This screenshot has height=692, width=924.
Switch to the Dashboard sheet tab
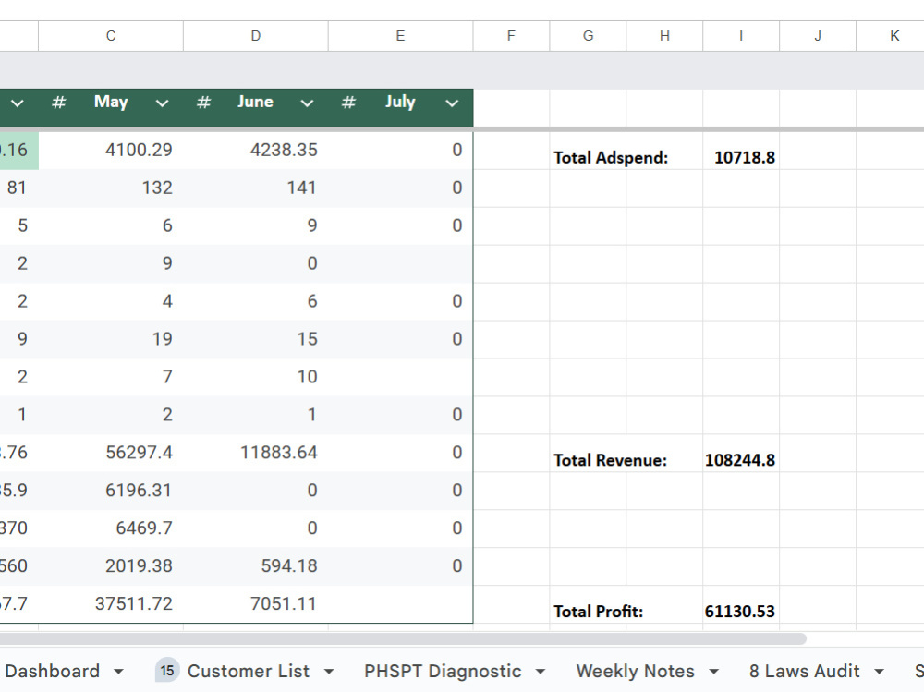(53, 671)
